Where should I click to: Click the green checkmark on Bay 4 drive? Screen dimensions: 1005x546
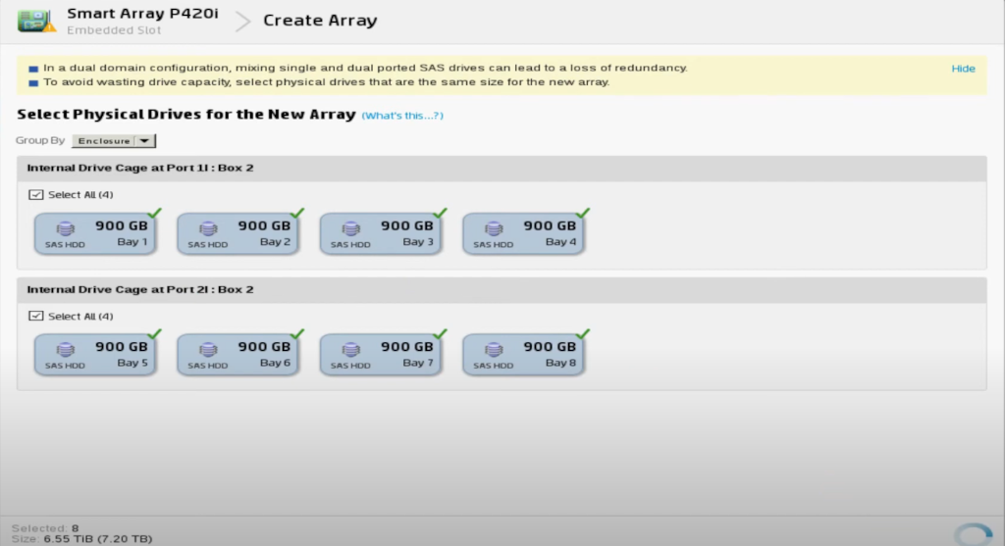click(583, 213)
